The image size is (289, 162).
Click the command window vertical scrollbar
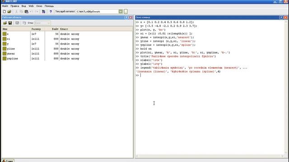286,87
